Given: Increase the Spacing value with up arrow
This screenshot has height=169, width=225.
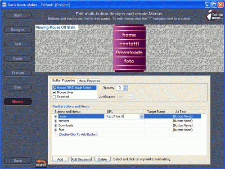Looking at the screenshot, I should tap(125, 87).
